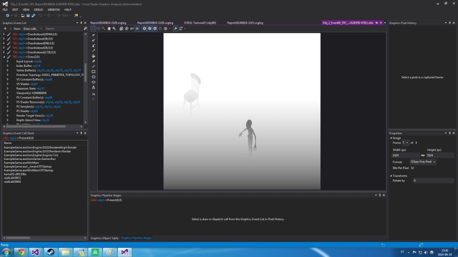The height and width of the screenshot is (257, 458).
Task: Activate the Zoom magnifier tool
Action: 114,29
